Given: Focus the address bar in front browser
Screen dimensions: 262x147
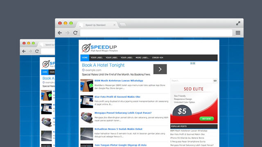Looking at the screenshot, I should (156, 33).
